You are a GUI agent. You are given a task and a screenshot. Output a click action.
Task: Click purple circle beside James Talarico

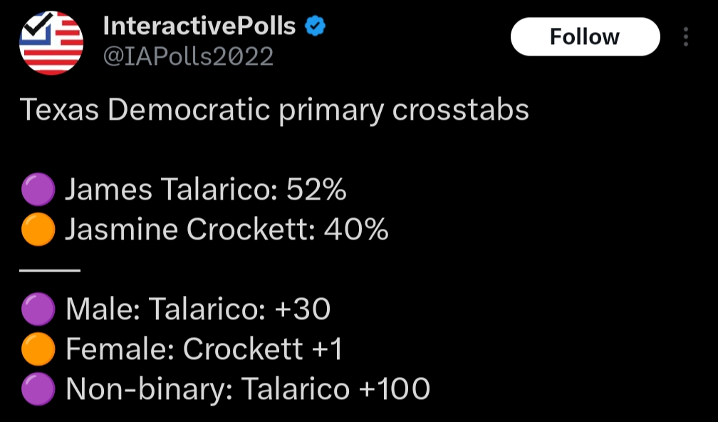point(38,190)
